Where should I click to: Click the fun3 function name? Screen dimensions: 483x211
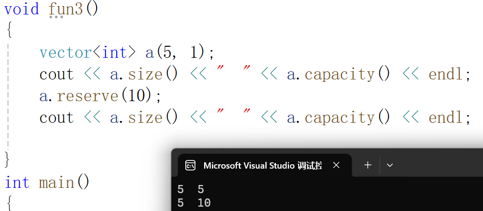tap(66, 9)
